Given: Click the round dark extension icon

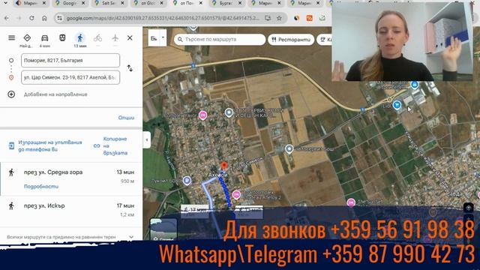Looking at the screenshot, I should coord(297,18).
